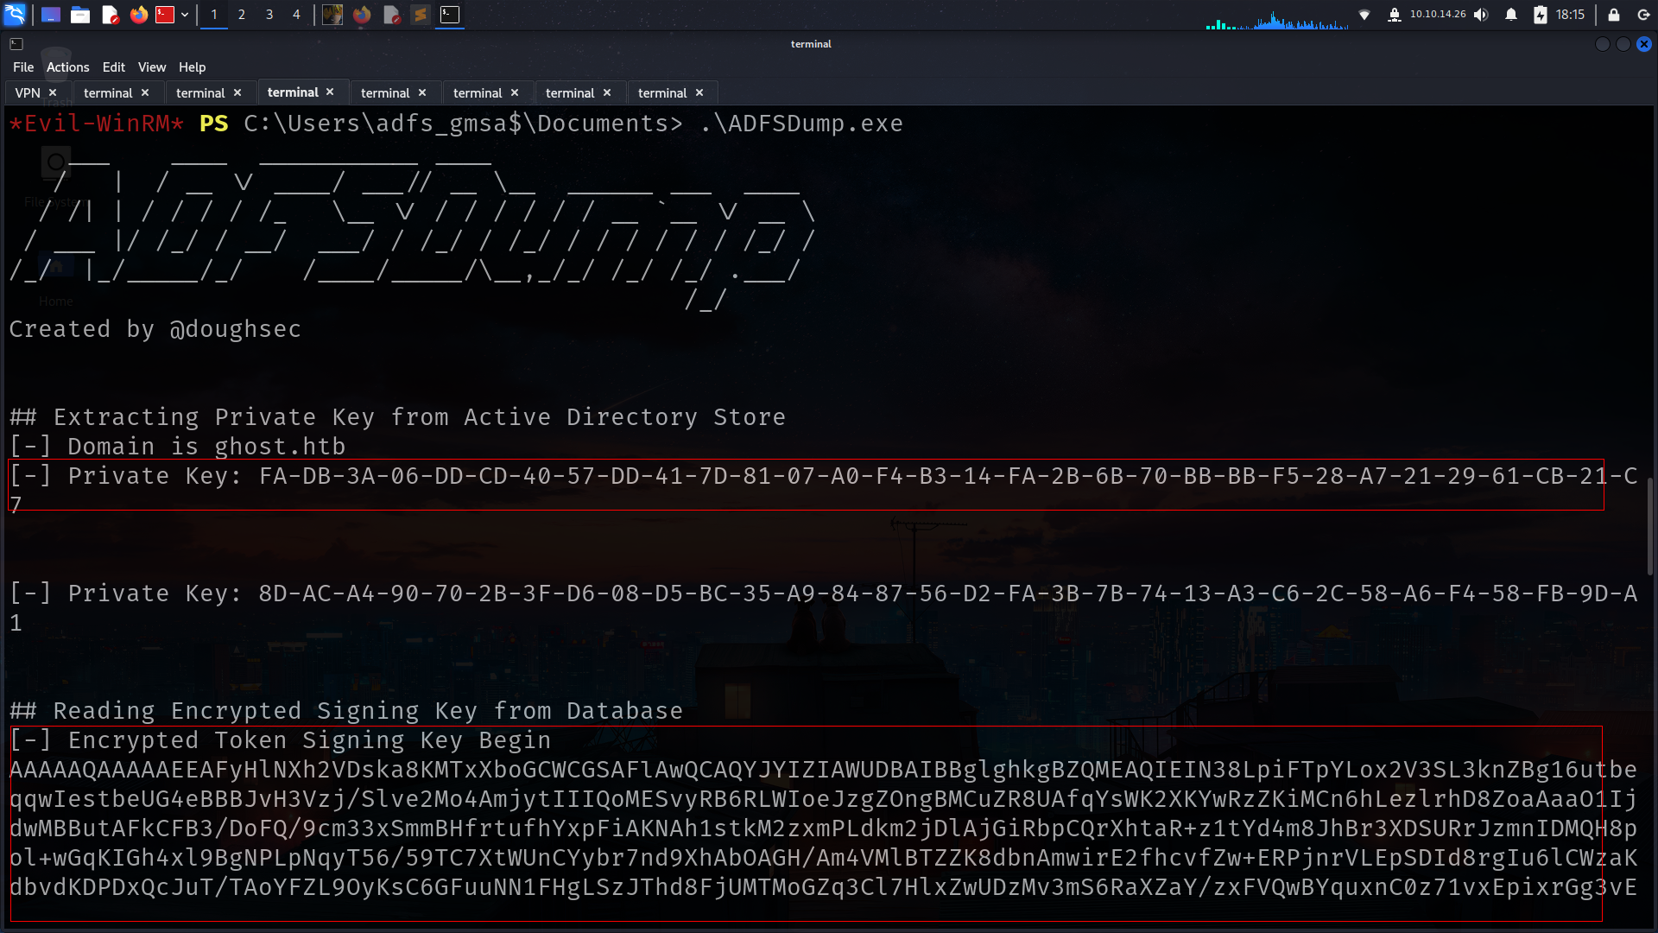Open the Help menu
The height and width of the screenshot is (933, 1658).
tap(192, 67)
